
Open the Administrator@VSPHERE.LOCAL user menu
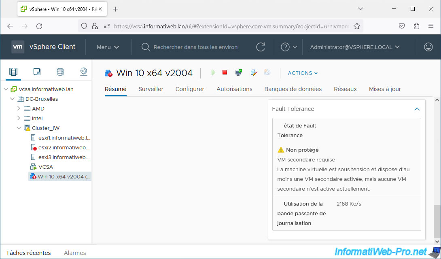(354, 47)
